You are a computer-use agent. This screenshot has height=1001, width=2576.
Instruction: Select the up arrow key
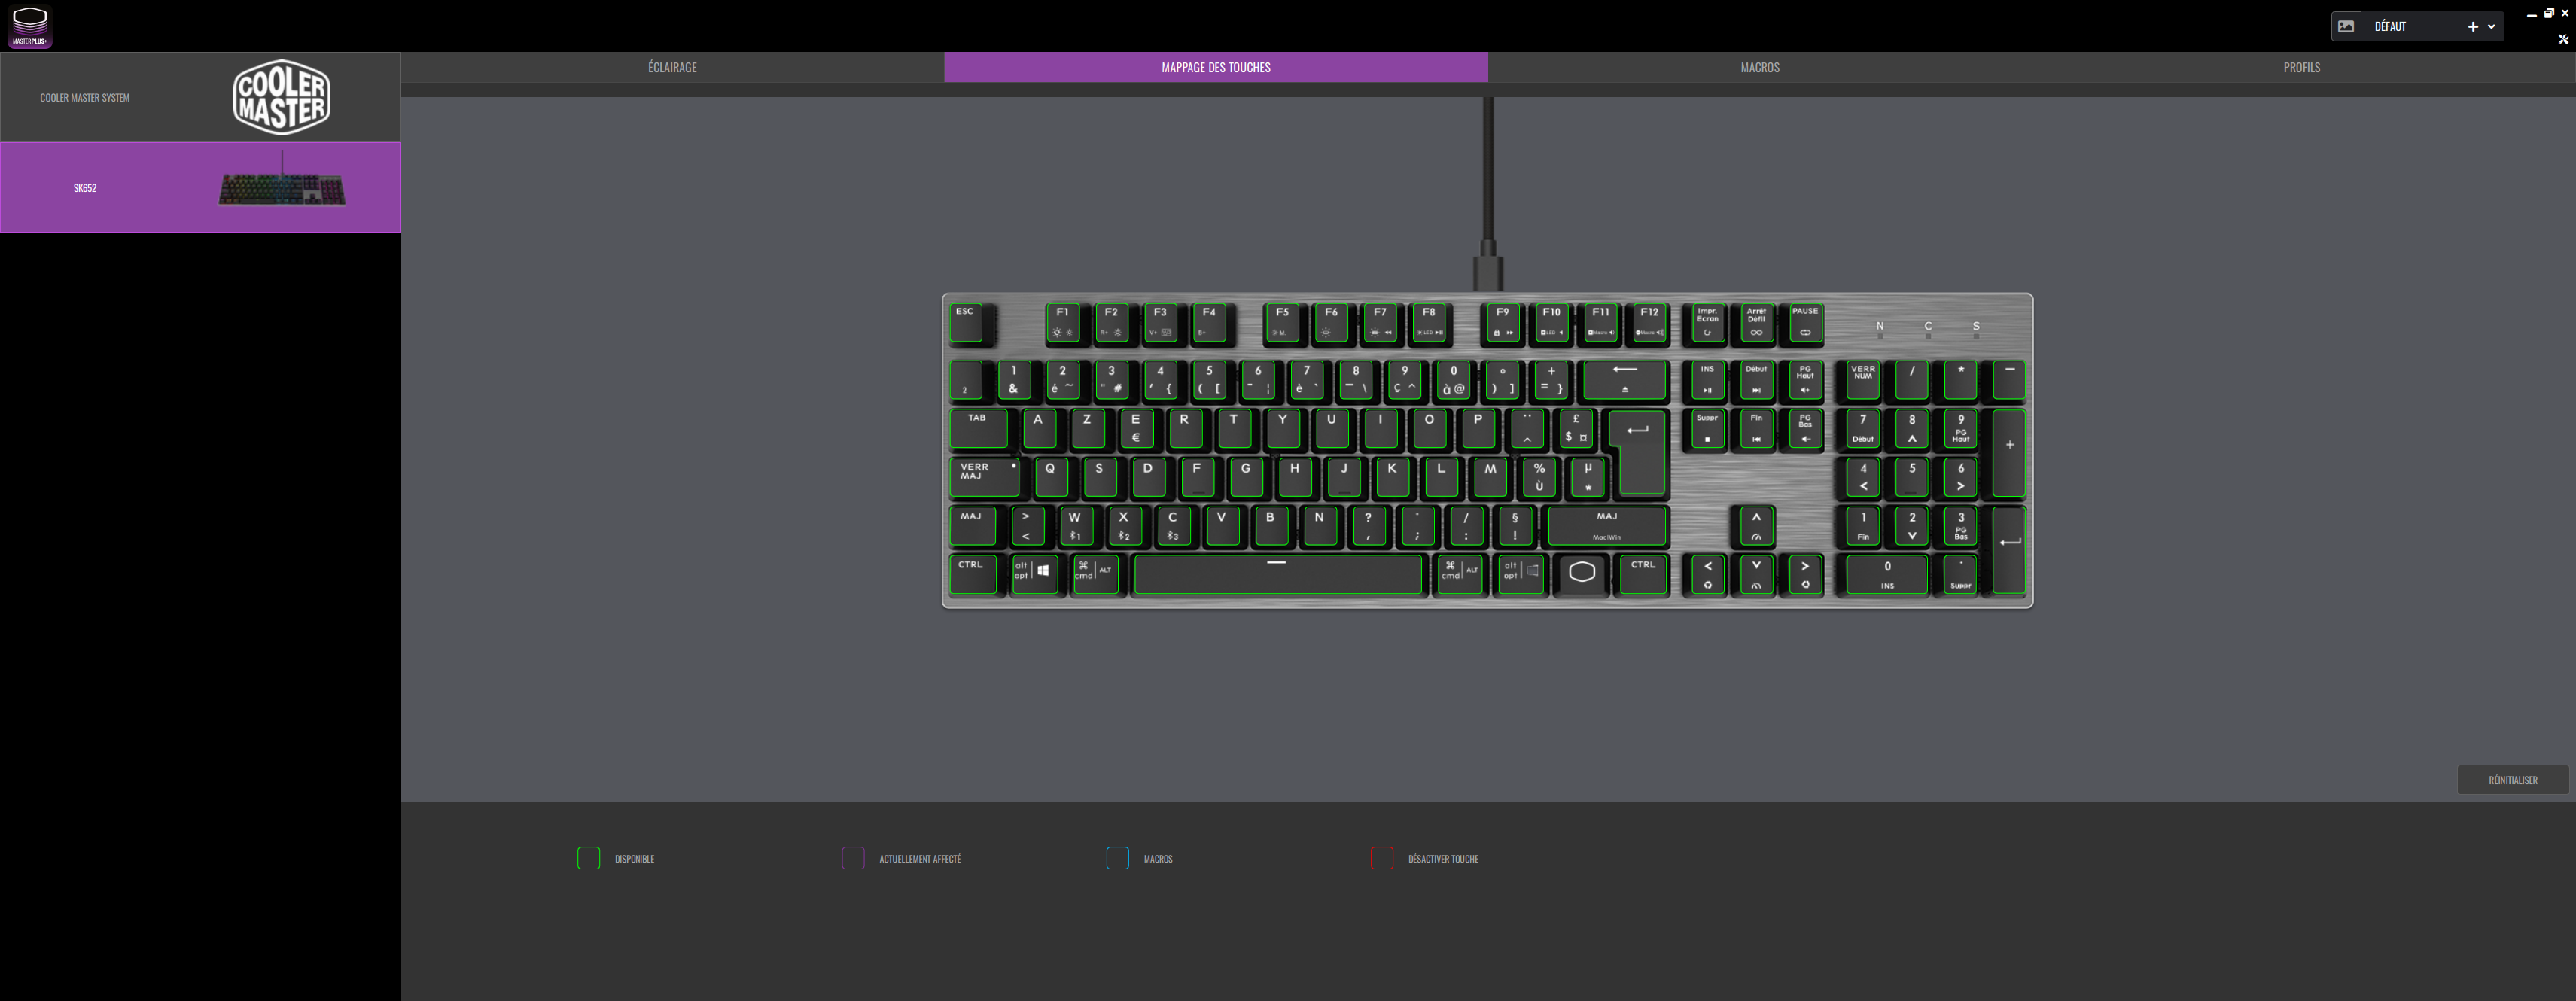point(1756,526)
